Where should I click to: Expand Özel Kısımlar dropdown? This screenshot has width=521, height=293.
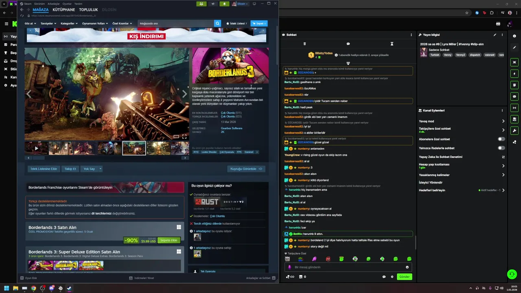point(122,24)
